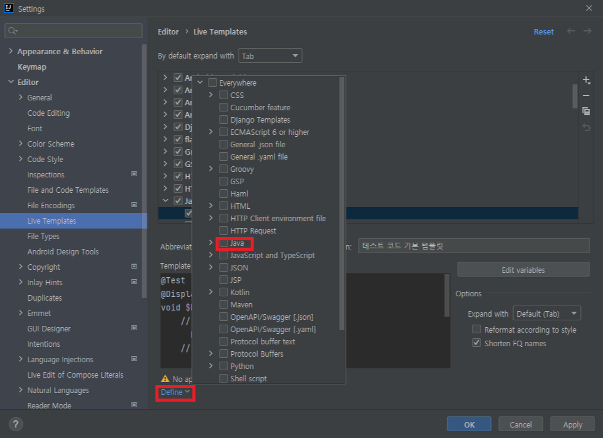Click the Inlay Hints project-level settings icon
This screenshot has height=438, width=603.
(x=134, y=282)
